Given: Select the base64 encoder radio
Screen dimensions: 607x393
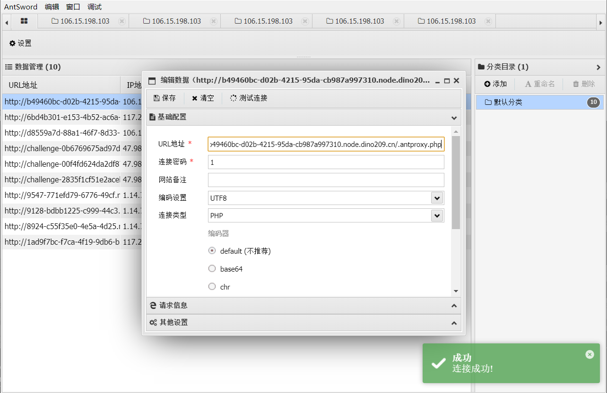Looking at the screenshot, I should click(x=212, y=269).
